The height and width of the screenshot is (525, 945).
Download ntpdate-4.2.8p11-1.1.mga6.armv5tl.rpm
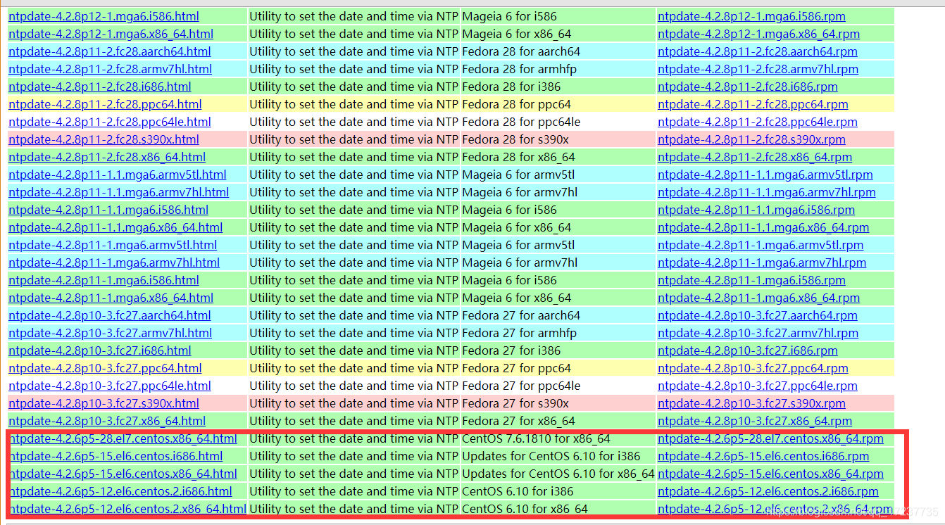[x=765, y=175]
